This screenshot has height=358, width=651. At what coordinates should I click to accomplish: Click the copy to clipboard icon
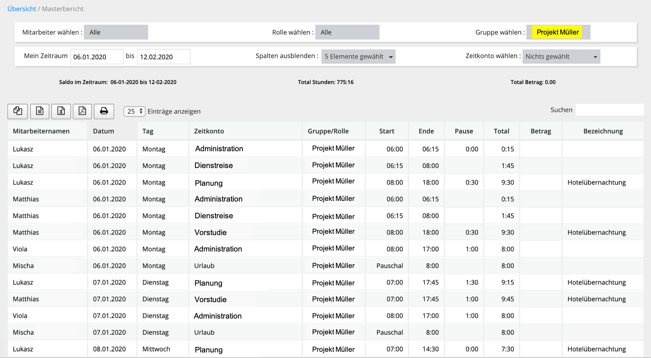click(x=18, y=111)
